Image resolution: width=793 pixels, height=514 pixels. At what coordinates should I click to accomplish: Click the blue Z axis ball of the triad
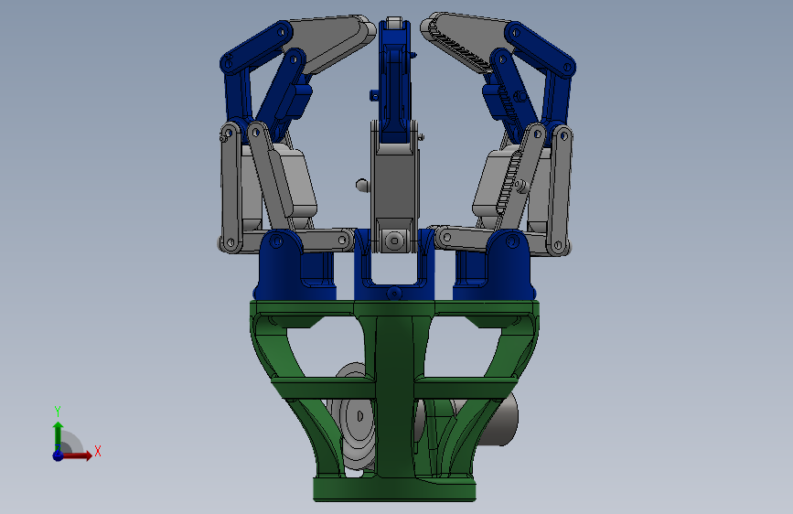(x=58, y=455)
